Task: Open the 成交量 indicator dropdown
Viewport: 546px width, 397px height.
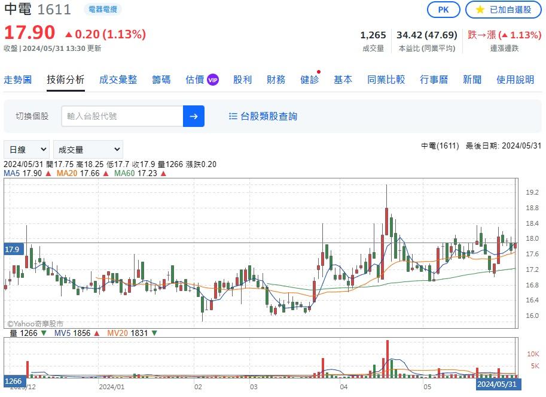Action: 88,150
